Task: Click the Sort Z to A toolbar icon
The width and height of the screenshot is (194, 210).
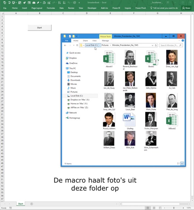Action: coord(64,3)
